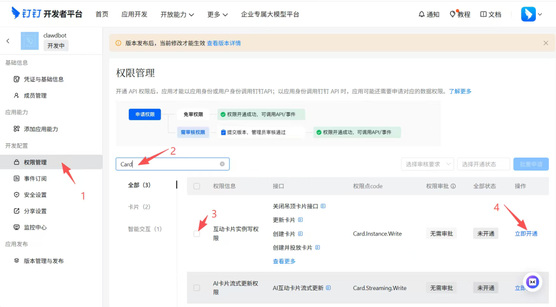This screenshot has height=307, width=556.
Task: Open doc icon beside 创建卡片
Action: (x=300, y=233)
